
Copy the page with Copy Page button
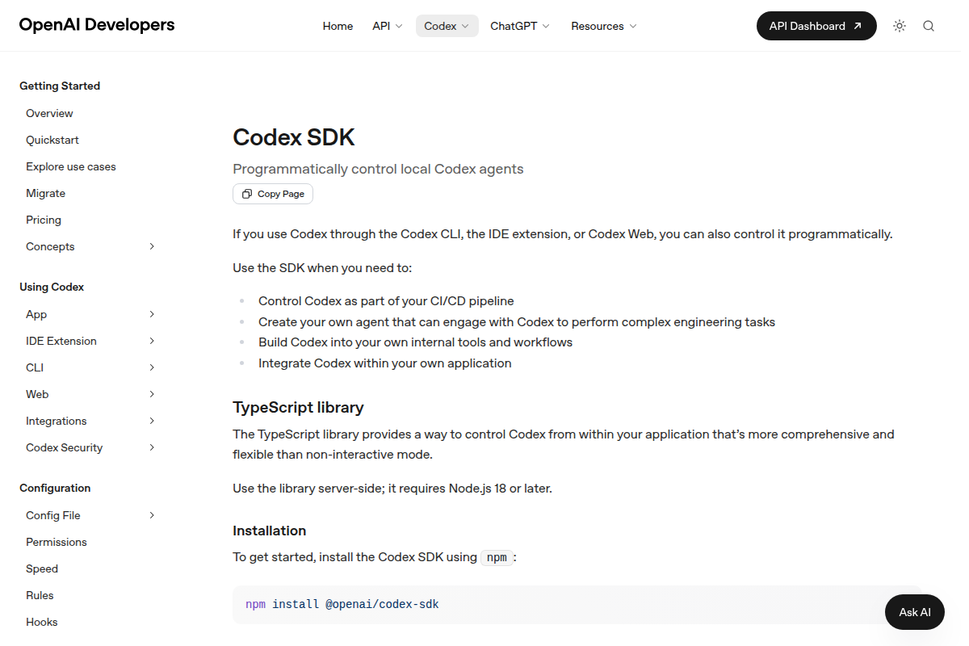tap(273, 194)
